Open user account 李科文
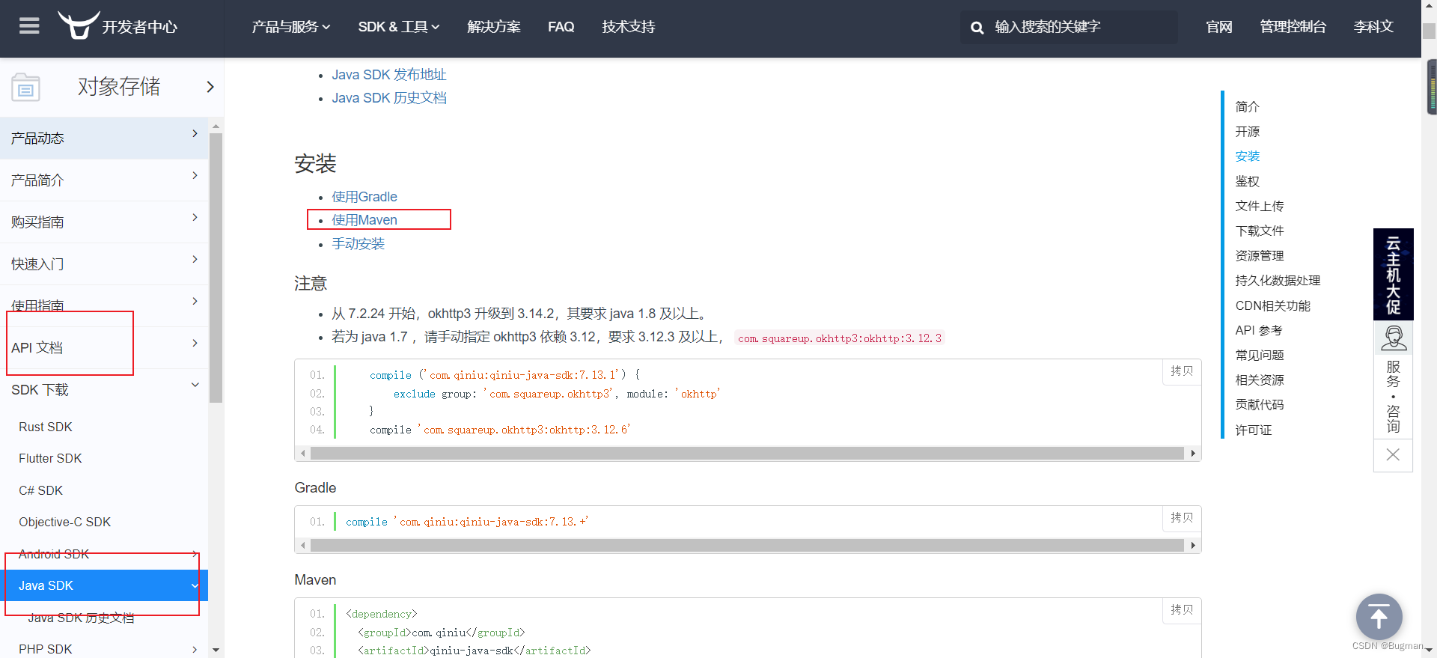 [1373, 27]
